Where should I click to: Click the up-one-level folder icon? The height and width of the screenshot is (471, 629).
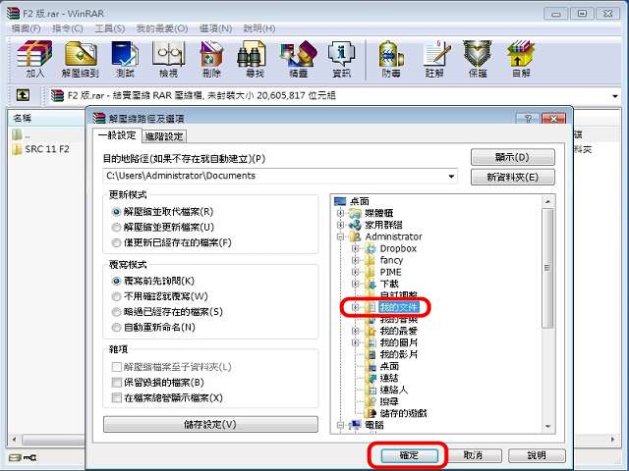(x=23, y=95)
